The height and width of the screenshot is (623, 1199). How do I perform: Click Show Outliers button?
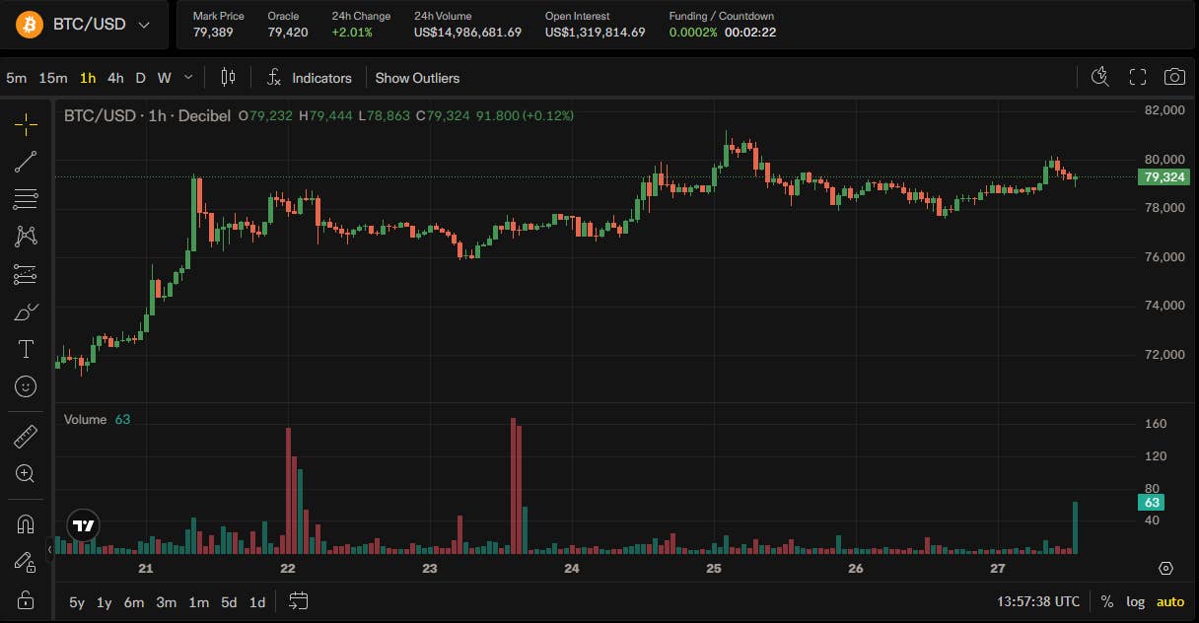tap(417, 78)
